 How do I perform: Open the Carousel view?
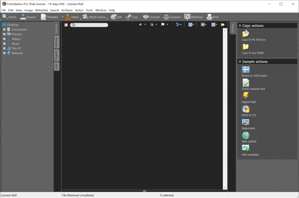pos(151,17)
